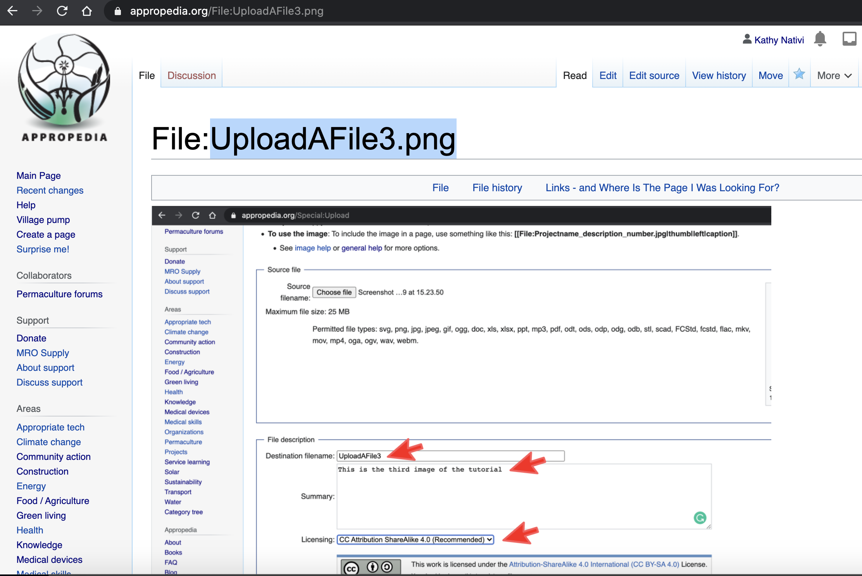The image size is (862, 576).
Task: Expand the More dropdown menu
Action: 834,75
